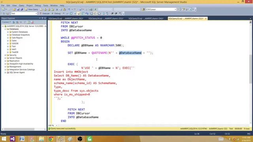Open the Connect dropdown in Object Explorer
Image resolution: width=253 pixels, height=142 pixels.
[x=6, y=22]
